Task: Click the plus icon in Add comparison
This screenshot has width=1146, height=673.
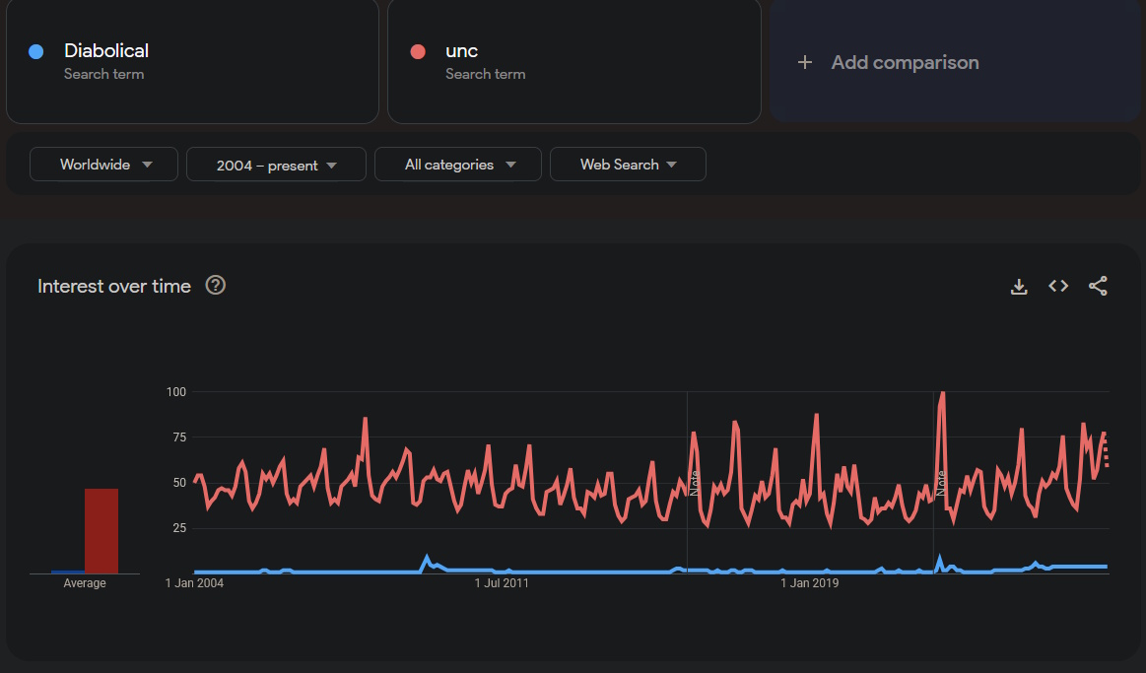Action: coord(805,62)
